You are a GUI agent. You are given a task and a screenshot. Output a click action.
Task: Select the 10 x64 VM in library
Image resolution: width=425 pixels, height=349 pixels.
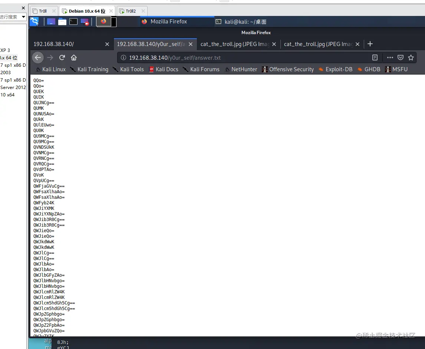tap(7, 95)
